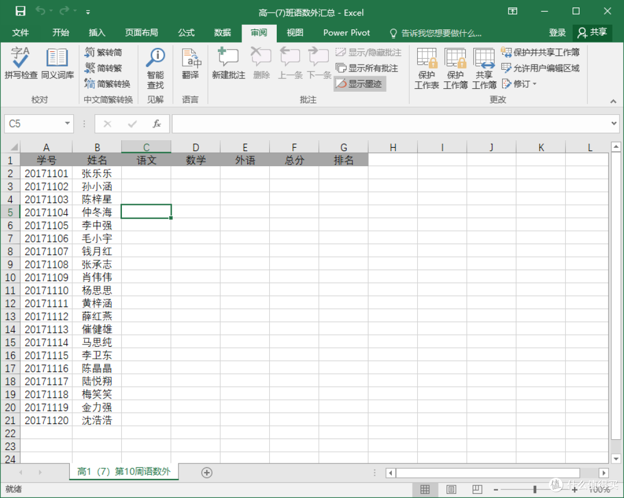This screenshot has width=624, height=498.
Task: Click inside the formula bar input
Action: coord(391,123)
